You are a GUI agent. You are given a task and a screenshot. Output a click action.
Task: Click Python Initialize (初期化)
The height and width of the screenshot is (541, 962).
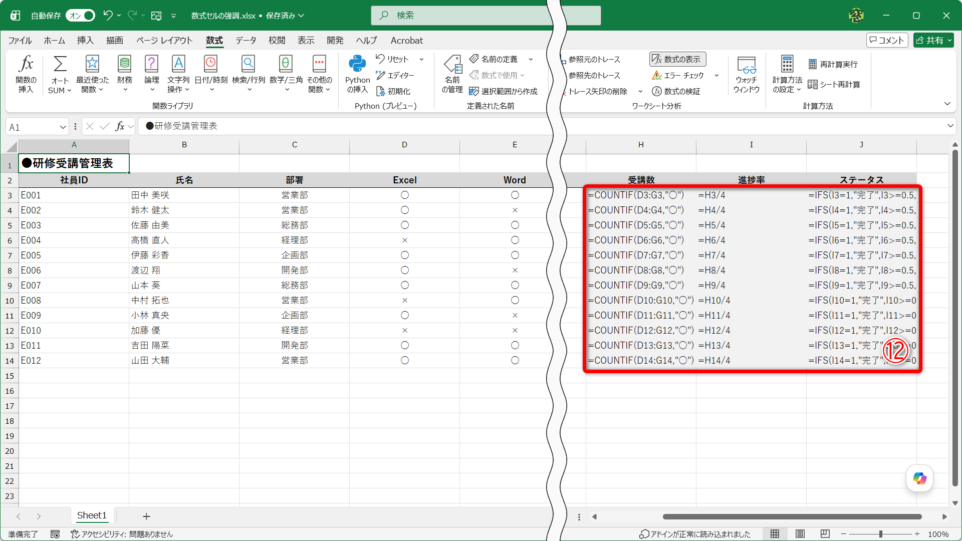(393, 91)
